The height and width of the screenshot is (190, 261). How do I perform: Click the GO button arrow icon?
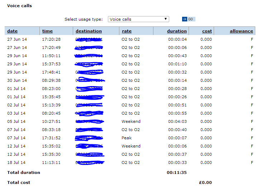tap(185, 19)
